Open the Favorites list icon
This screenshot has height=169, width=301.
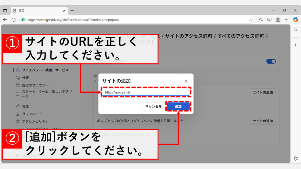(261, 20)
